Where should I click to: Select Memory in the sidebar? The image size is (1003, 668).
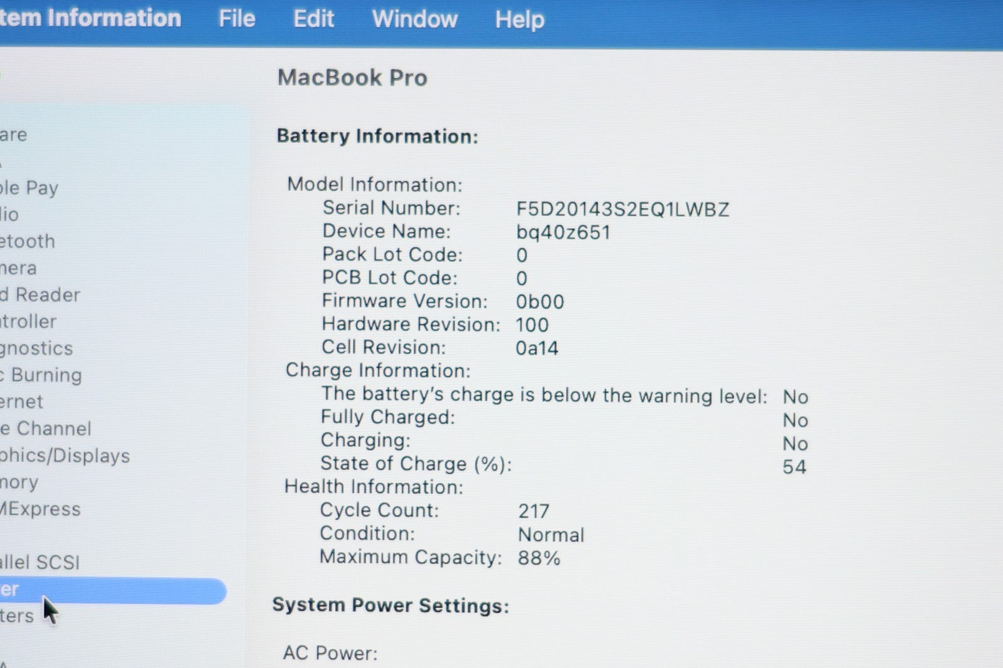(x=19, y=483)
